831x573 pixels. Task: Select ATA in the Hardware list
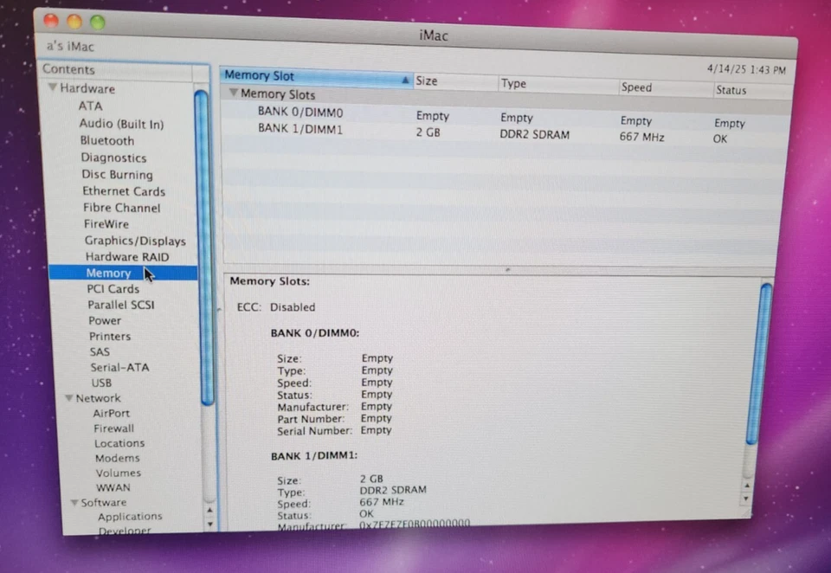click(90, 106)
